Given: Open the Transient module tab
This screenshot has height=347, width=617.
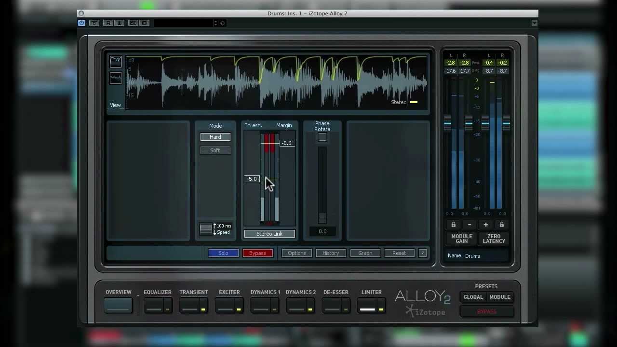Looking at the screenshot, I should tap(189, 305).
